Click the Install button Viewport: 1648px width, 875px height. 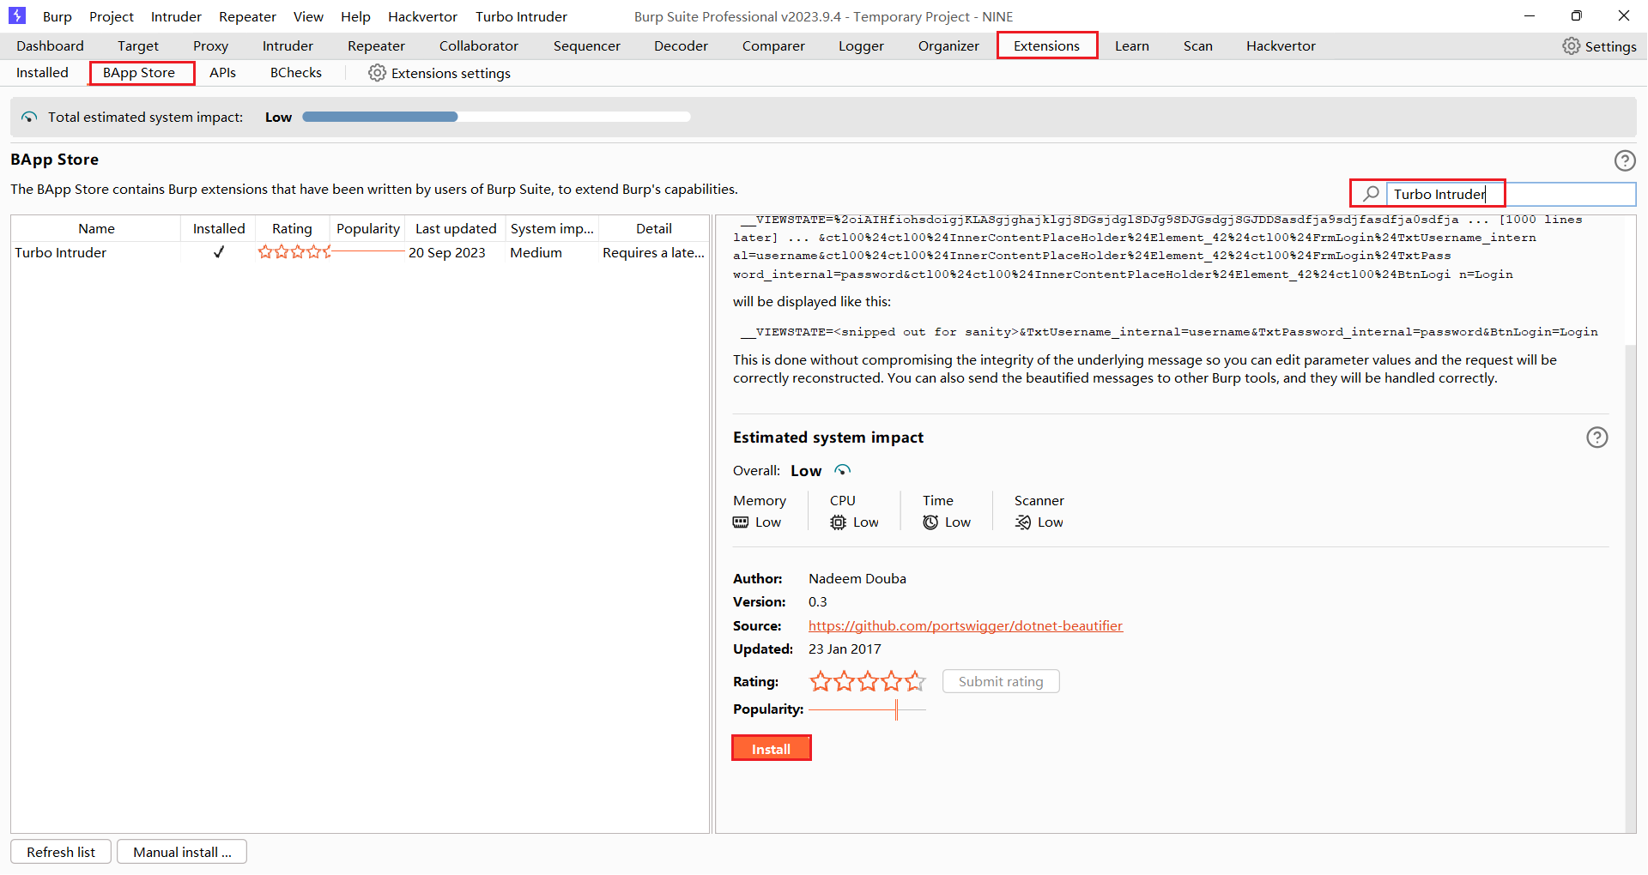coord(771,749)
